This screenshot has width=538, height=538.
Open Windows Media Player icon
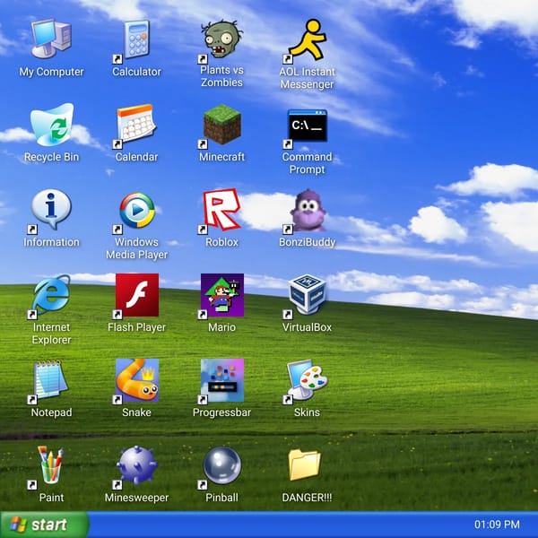point(137,210)
